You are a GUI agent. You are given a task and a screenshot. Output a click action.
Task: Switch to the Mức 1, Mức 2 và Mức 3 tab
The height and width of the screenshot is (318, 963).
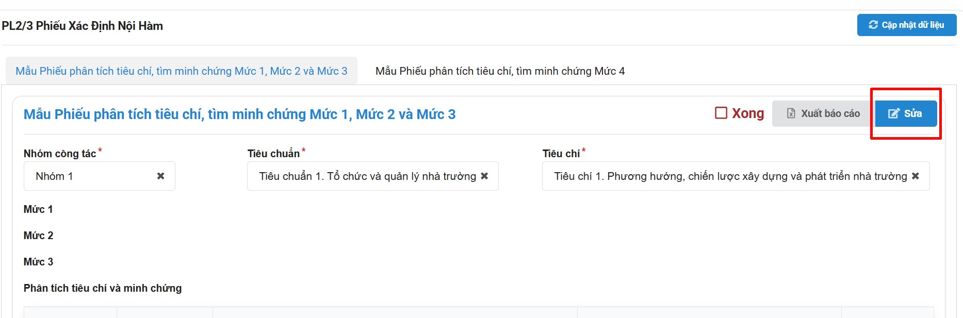click(x=182, y=71)
